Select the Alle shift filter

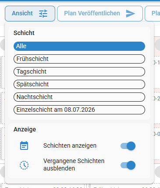pyautogui.click(x=79, y=46)
